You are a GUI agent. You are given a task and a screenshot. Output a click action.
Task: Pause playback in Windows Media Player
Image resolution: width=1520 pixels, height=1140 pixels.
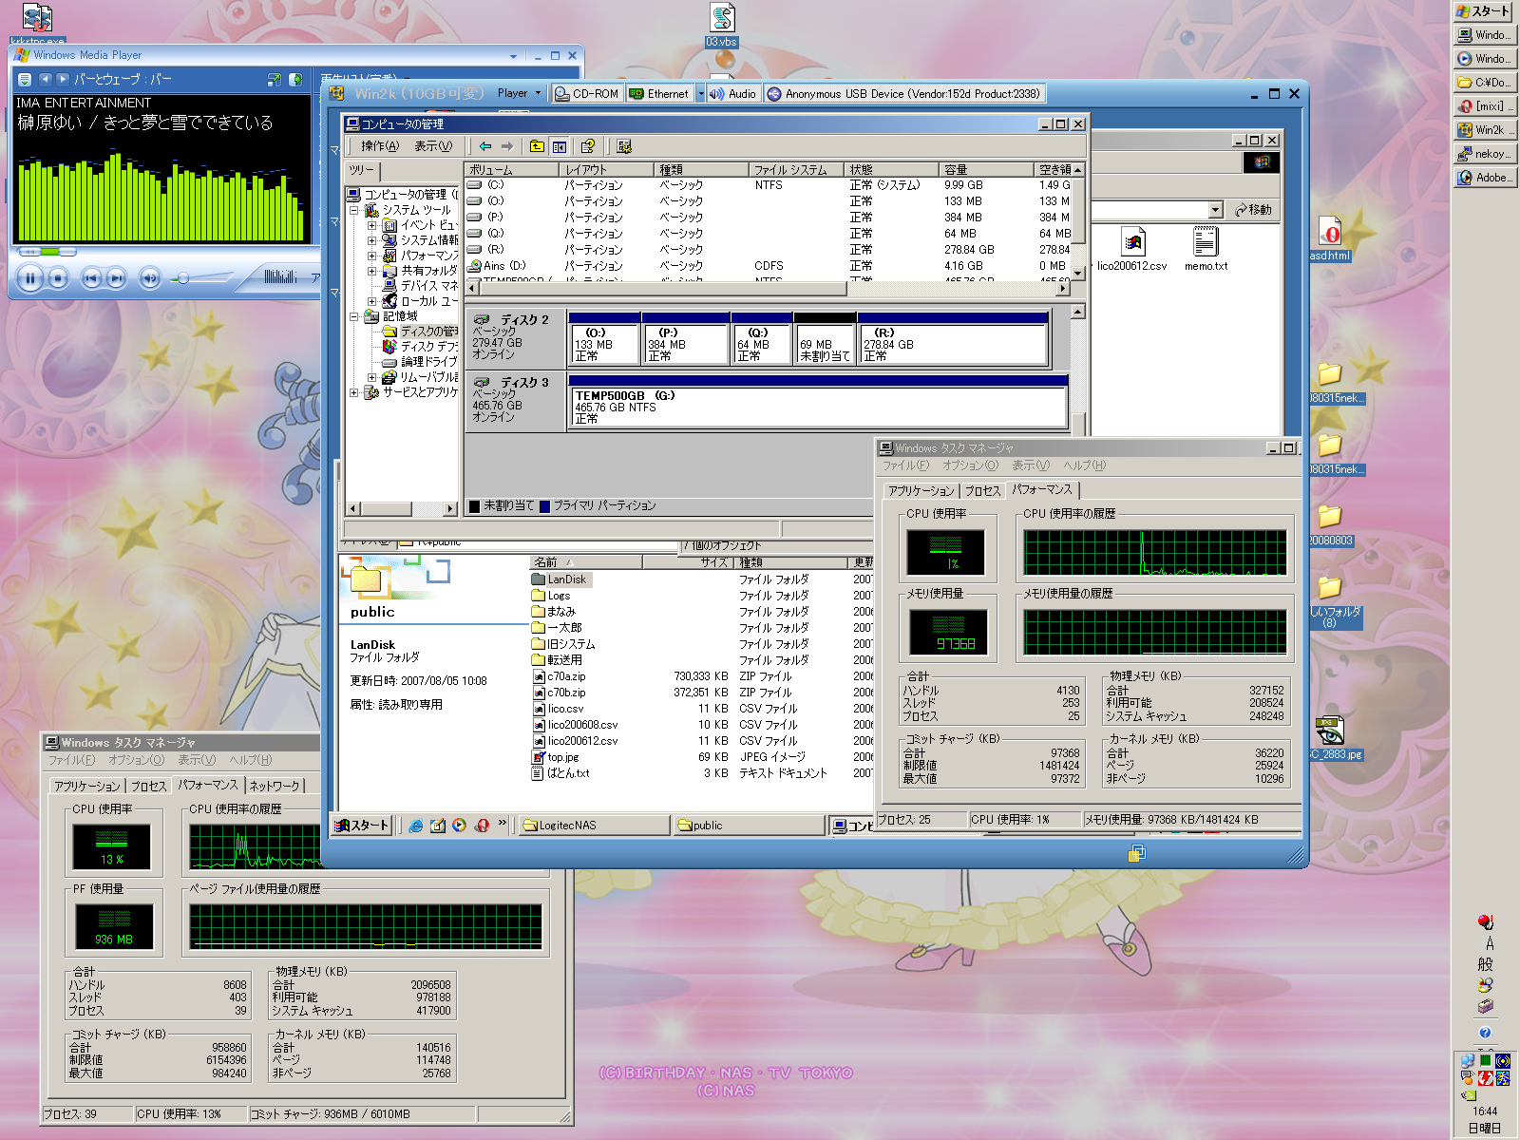tap(29, 278)
